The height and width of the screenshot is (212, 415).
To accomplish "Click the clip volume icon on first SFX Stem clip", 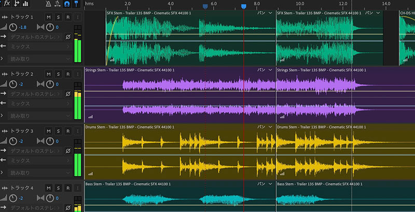I will pyautogui.click(x=112, y=60).
